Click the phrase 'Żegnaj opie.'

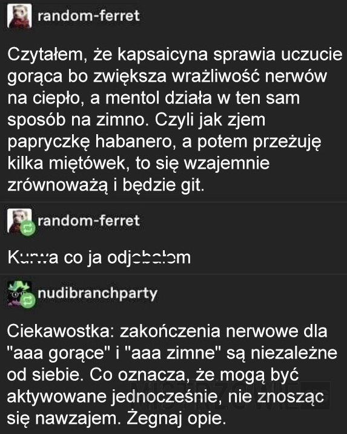pos(176,419)
